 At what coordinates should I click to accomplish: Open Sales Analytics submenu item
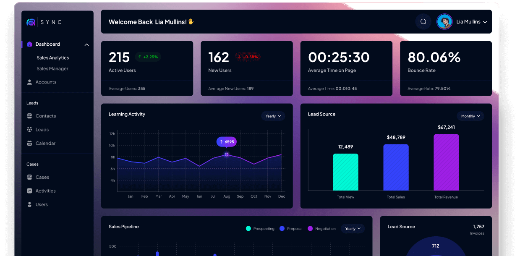pyautogui.click(x=52, y=57)
